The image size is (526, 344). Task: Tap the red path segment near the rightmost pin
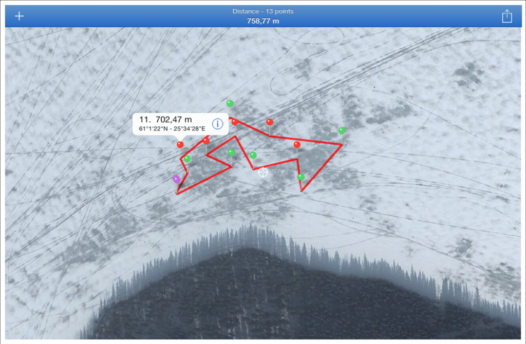pyautogui.click(x=322, y=168)
